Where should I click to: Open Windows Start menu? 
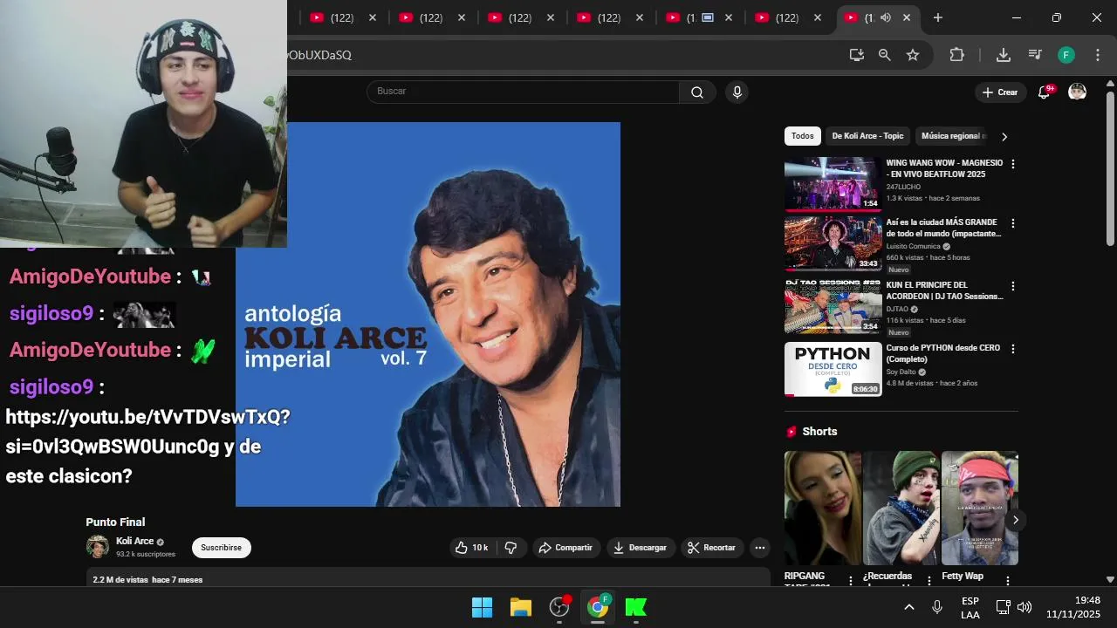click(x=482, y=607)
